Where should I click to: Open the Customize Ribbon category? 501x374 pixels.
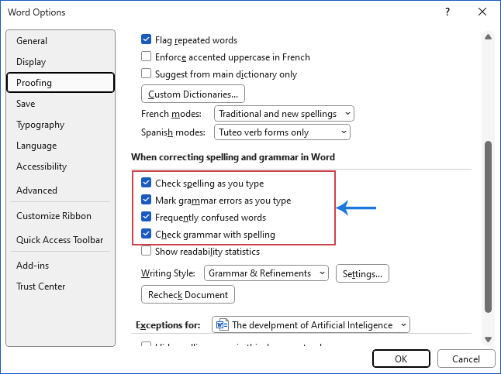pyautogui.click(x=54, y=216)
